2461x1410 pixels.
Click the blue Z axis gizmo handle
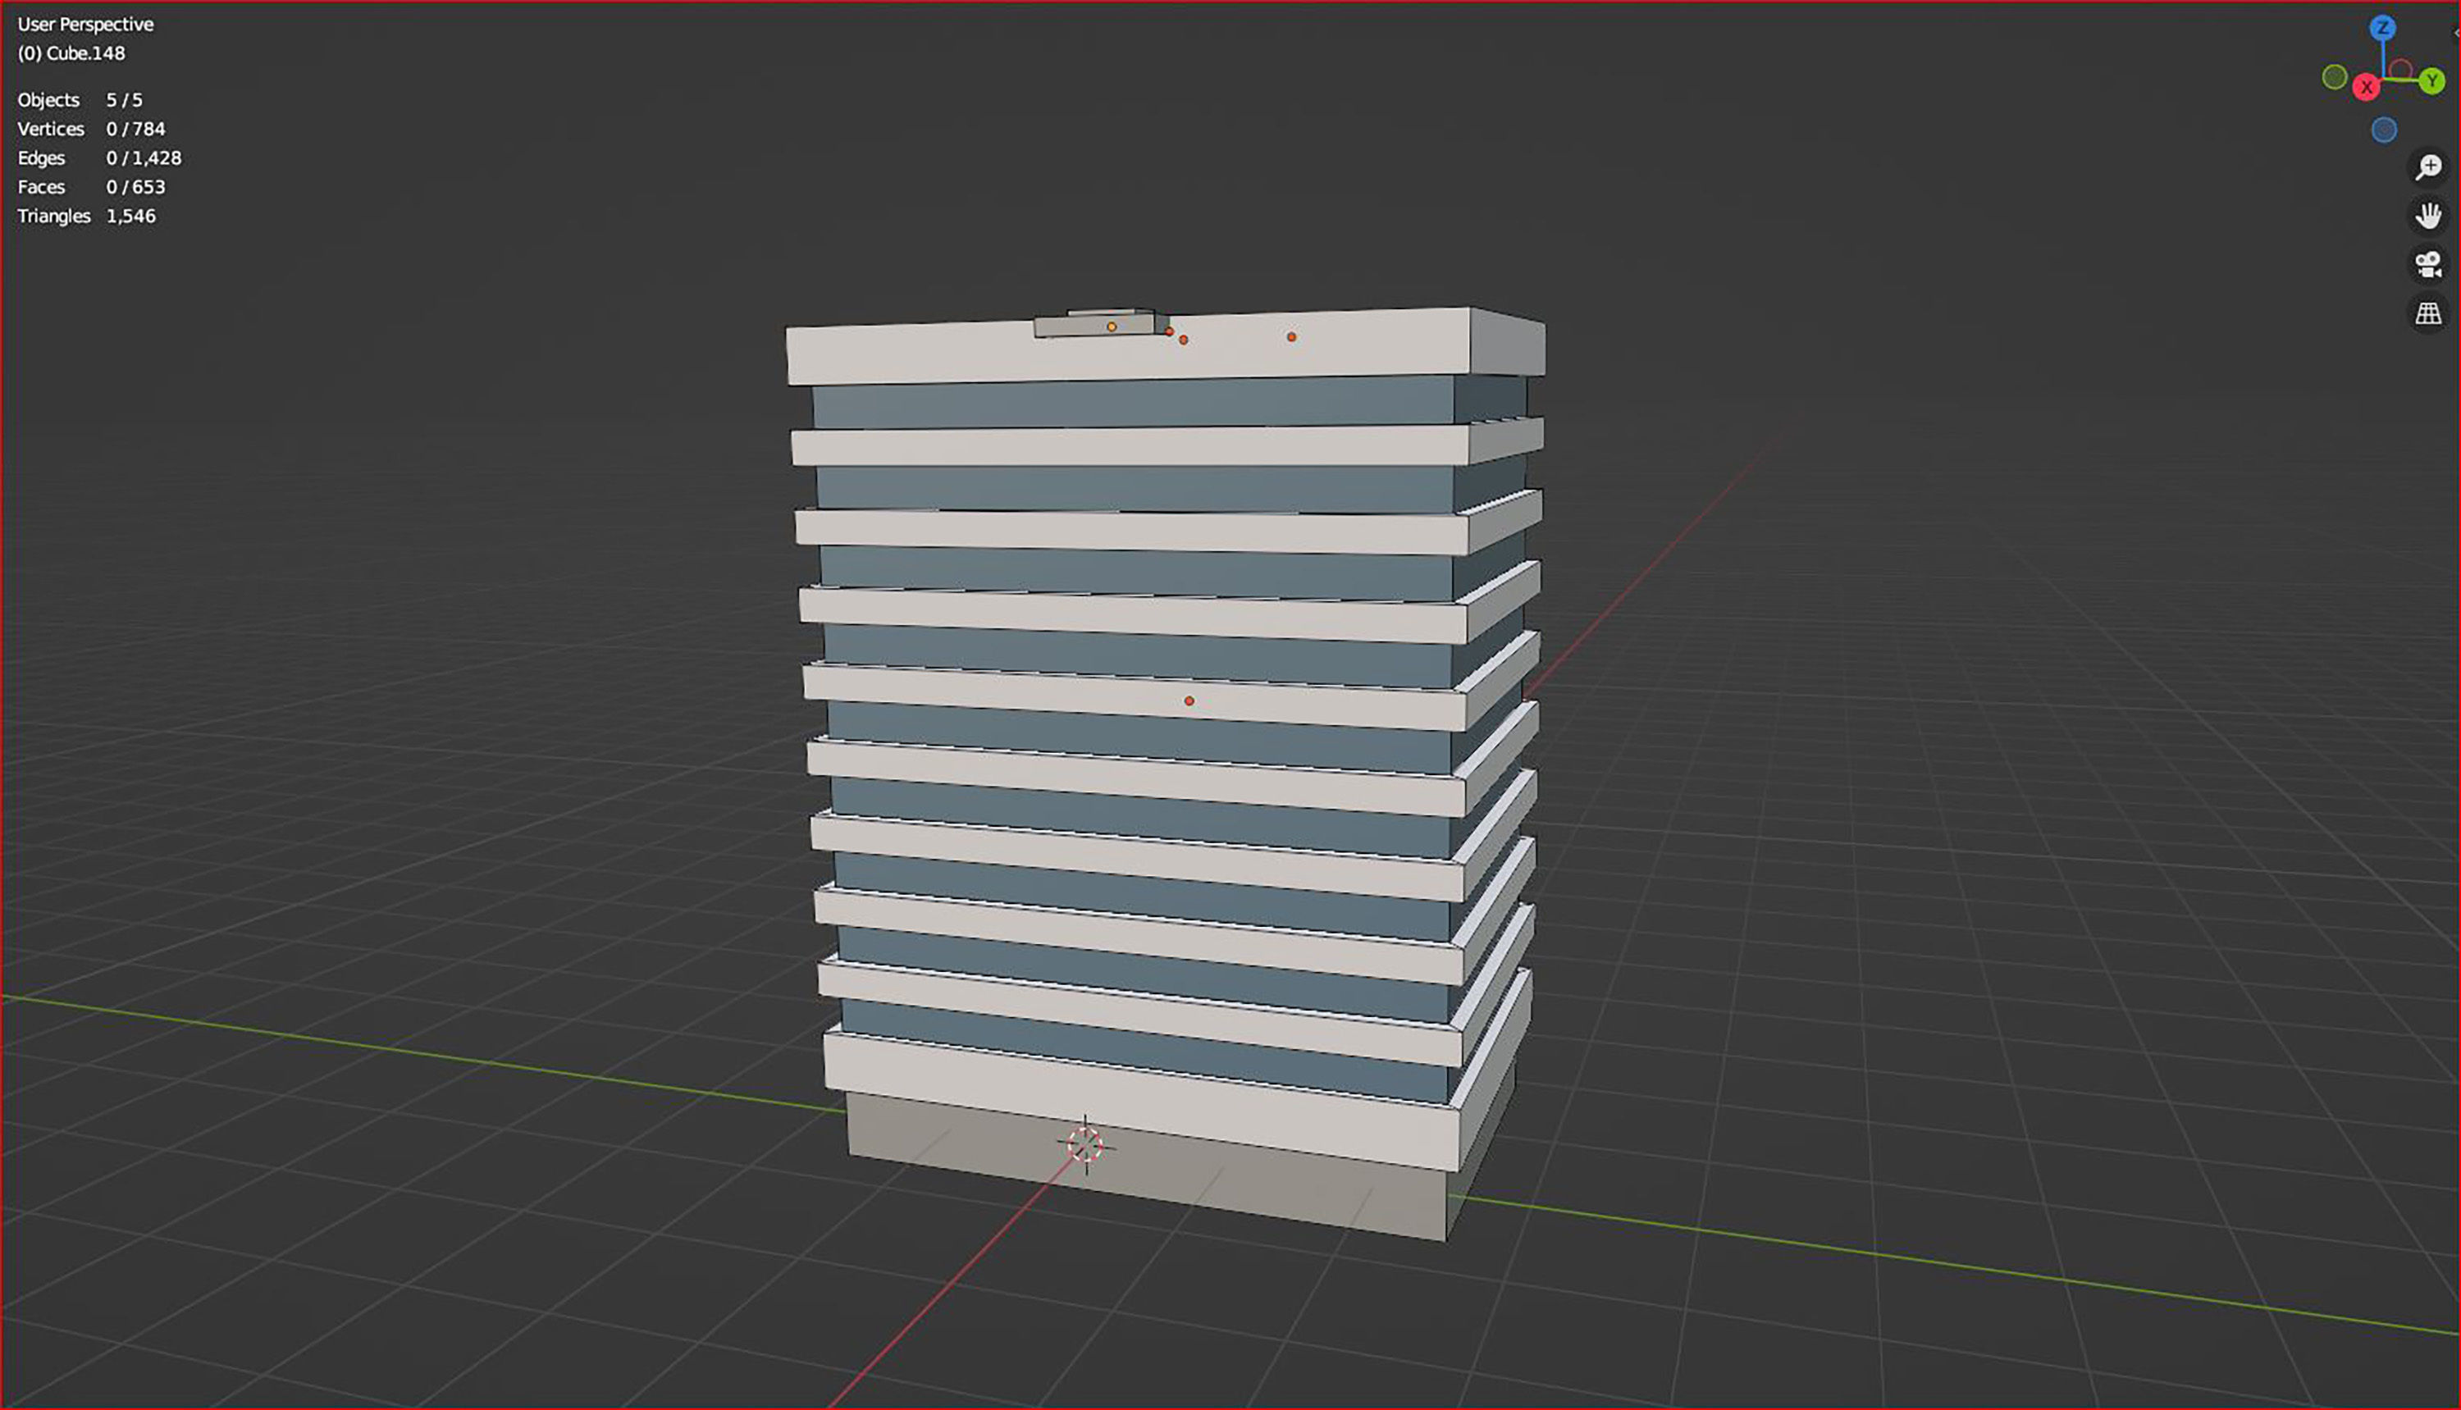pyautogui.click(x=2382, y=27)
